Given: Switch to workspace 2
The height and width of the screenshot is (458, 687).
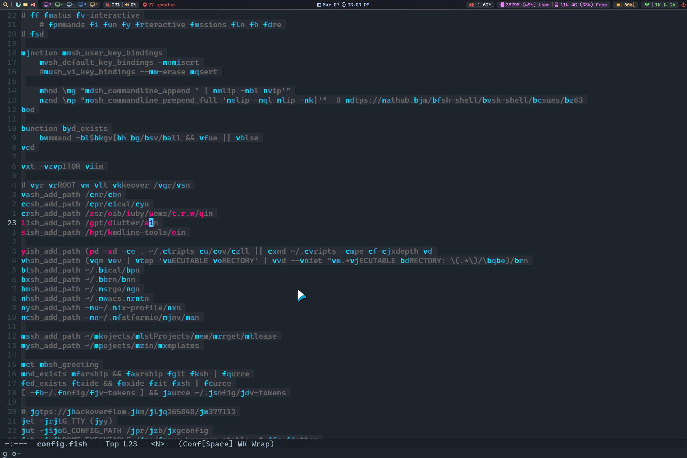Looking at the screenshot, I should 59,5.
